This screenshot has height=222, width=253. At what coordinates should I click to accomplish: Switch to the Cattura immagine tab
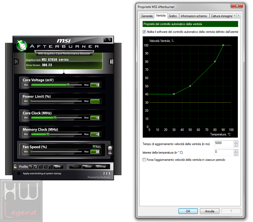coord(221,16)
